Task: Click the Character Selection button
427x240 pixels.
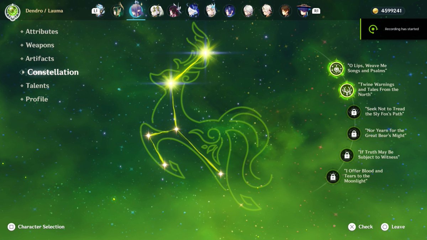Action: (36, 227)
